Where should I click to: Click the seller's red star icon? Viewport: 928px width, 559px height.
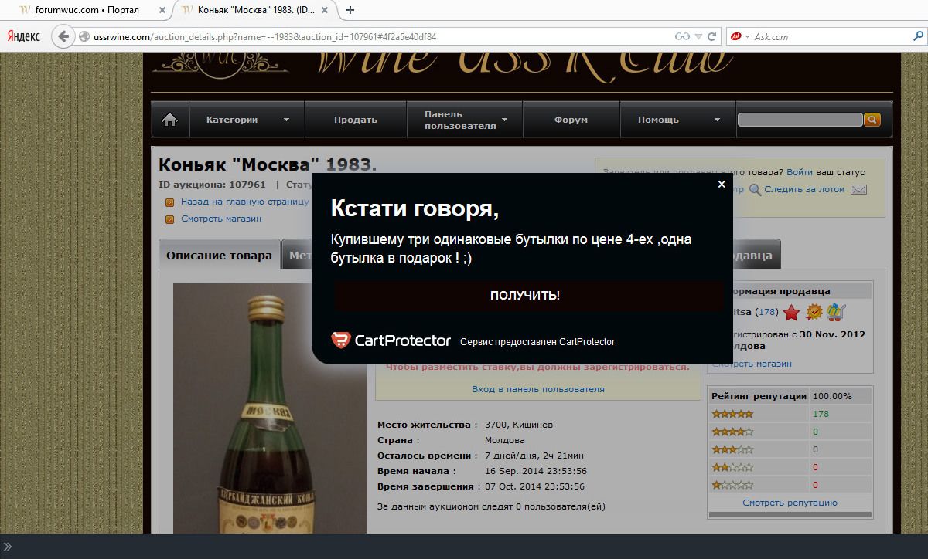pos(791,312)
